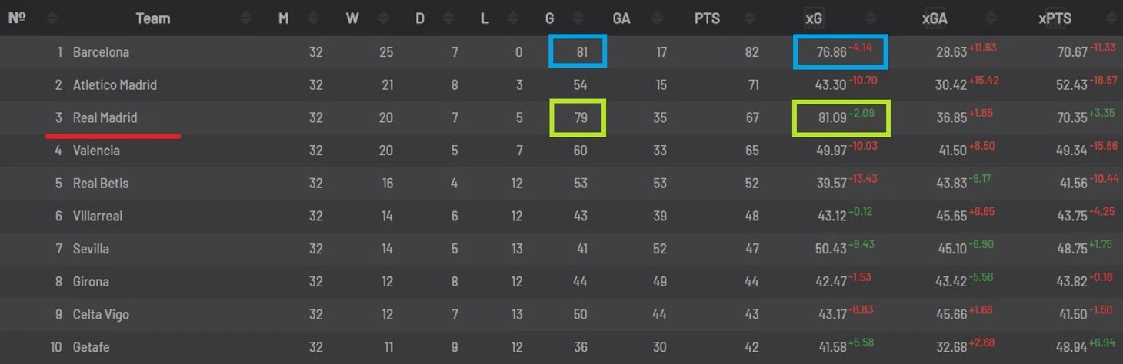Open the Valencia team link
Screen dimensions: 1123x364
click(x=96, y=151)
